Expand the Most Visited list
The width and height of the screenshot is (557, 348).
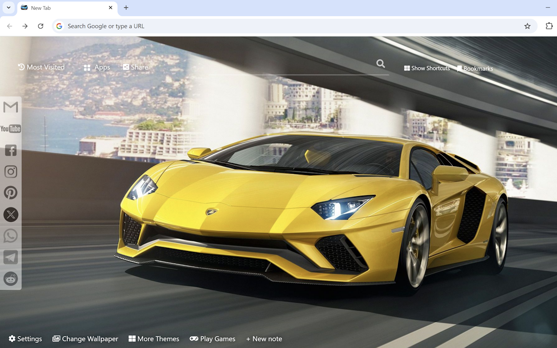point(41,67)
